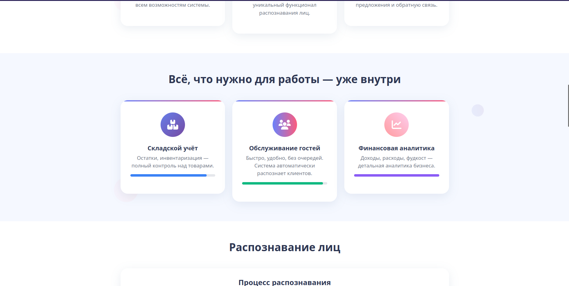Viewport: 569px width, 286px height.
Task: Click heading 'Всё, что нужно для работы — уже внутри'
Action: [284, 79]
